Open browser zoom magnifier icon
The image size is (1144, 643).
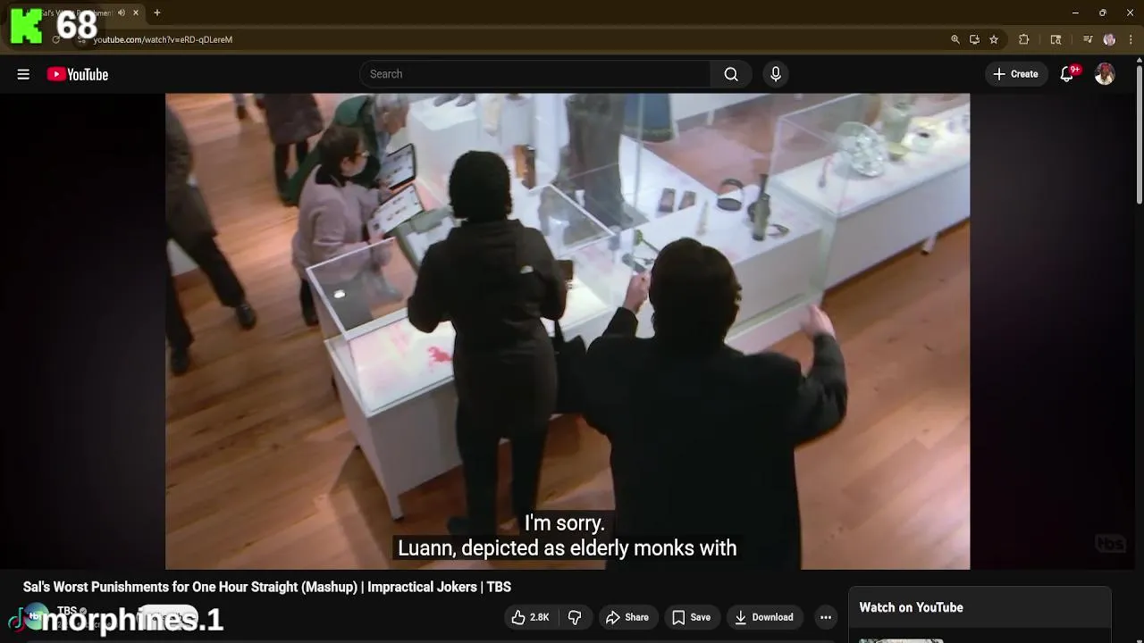point(955,39)
